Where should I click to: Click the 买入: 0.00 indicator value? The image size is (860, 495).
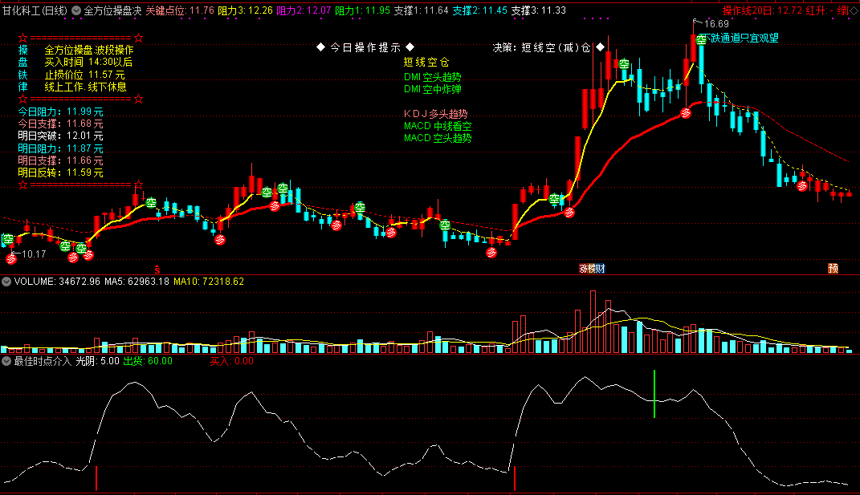[x=231, y=361]
